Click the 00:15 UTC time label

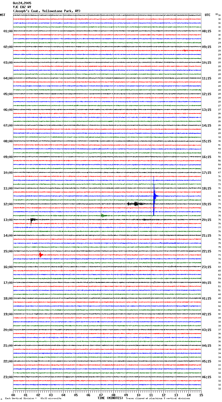pos(207,283)
